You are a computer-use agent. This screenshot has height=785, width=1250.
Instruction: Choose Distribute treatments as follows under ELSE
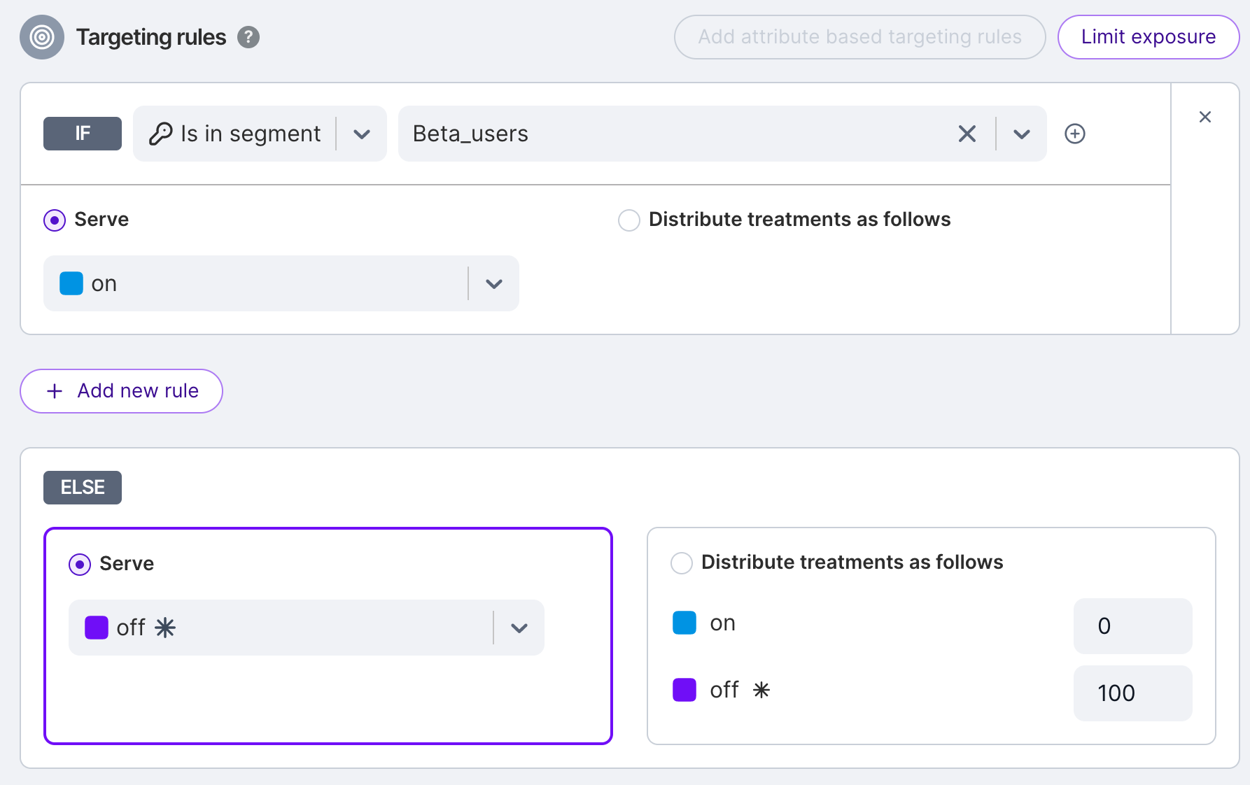[681, 563]
